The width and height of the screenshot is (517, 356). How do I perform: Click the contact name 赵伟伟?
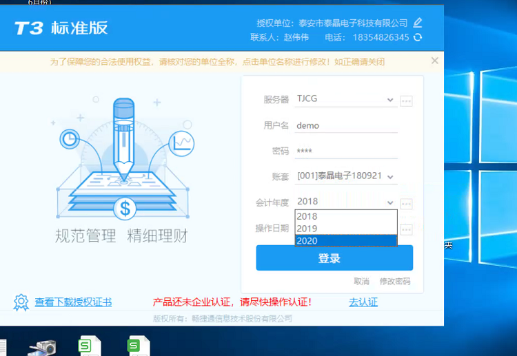pos(296,38)
